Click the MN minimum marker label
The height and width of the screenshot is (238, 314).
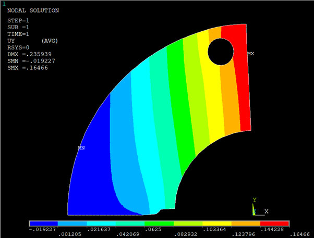pos(81,148)
